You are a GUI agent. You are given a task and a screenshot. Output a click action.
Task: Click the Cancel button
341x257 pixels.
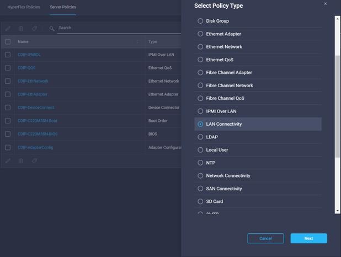[265, 238]
